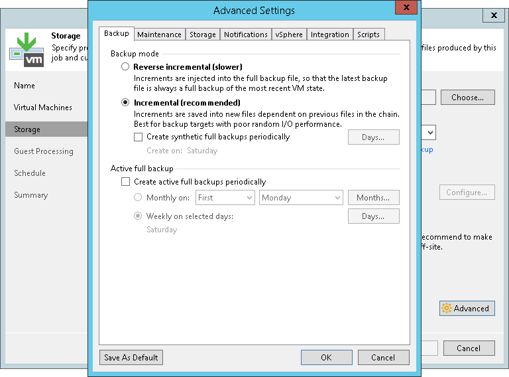Switch to the Scripts tab
Viewport: 509px width, 377px height.
368,35
